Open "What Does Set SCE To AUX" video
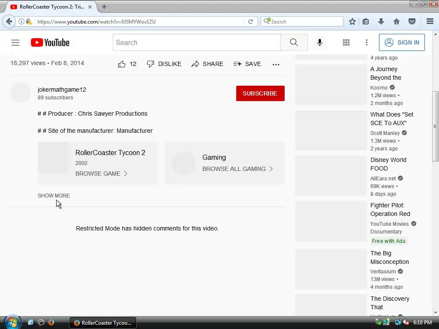This screenshot has height=329, width=439. 392,119
